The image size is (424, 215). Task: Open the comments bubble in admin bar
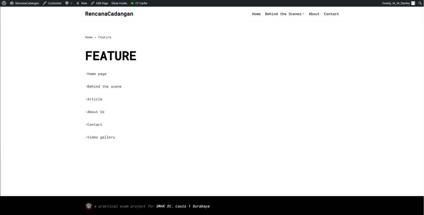pyautogui.click(x=68, y=3)
